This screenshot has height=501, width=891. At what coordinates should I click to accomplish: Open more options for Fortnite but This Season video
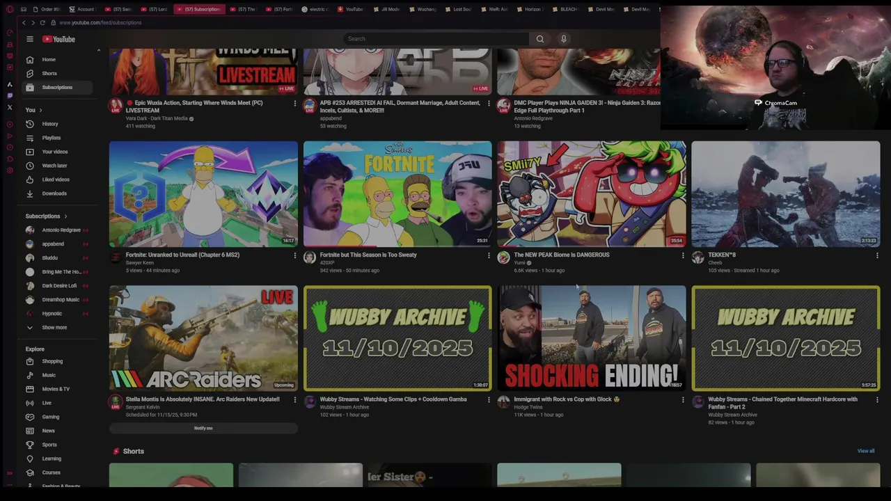489,255
